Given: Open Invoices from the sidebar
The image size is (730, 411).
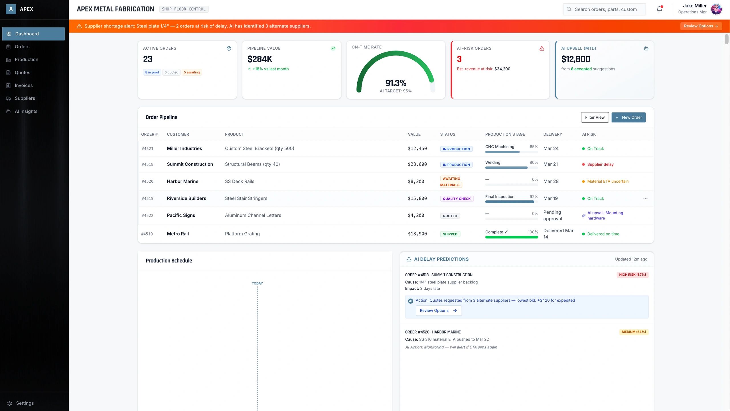Looking at the screenshot, I should tap(24, 85).
